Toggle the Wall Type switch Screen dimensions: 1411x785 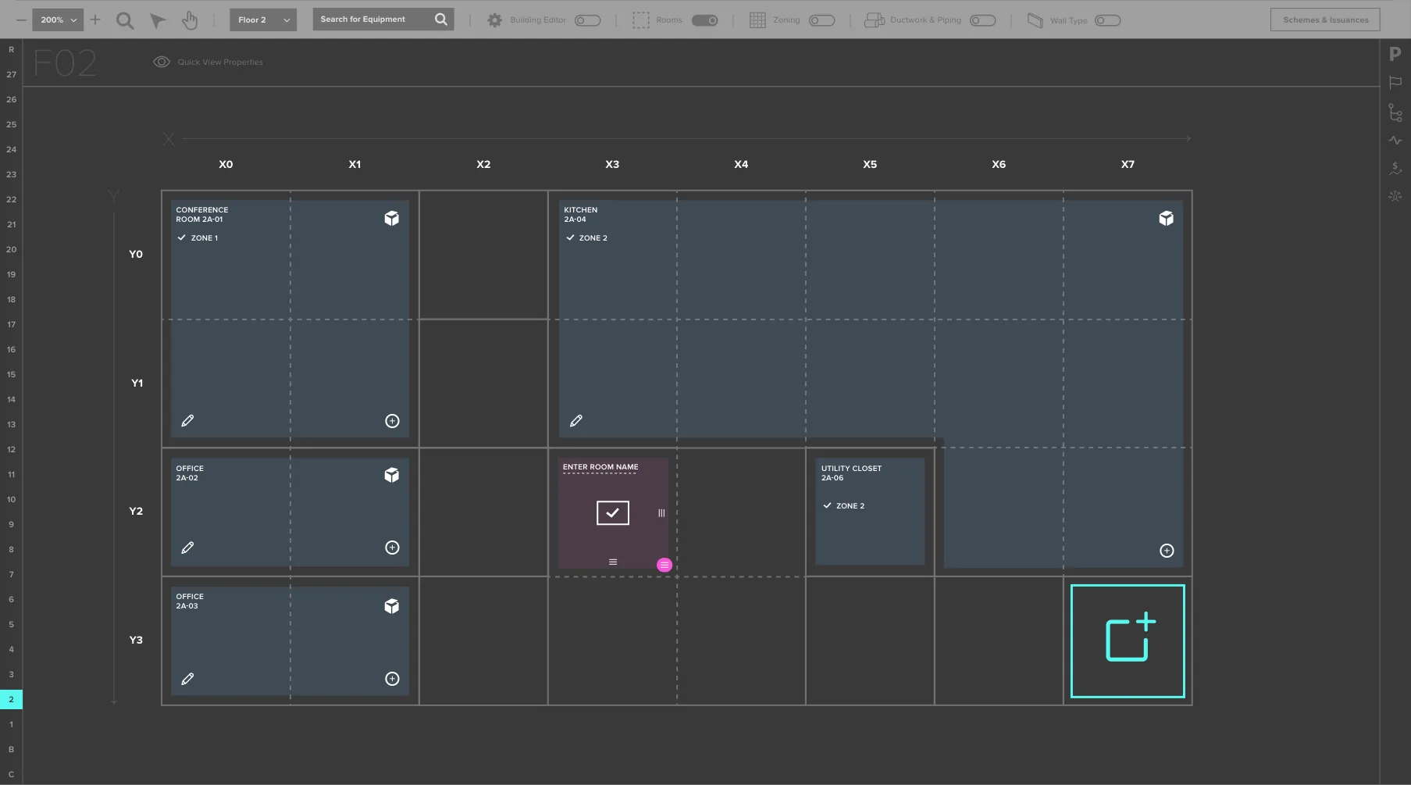(1107, 20)
